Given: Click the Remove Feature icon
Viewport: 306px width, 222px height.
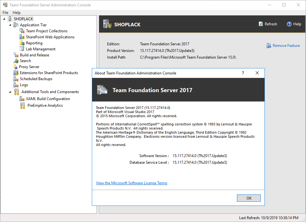Looking at the screenshot, I should pos(269,46).
